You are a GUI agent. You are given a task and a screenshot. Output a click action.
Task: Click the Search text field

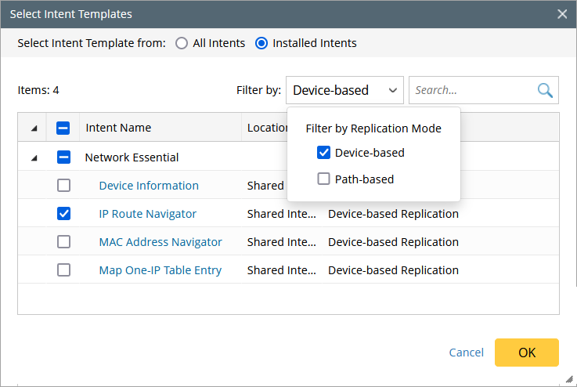(x=471, y=90)
